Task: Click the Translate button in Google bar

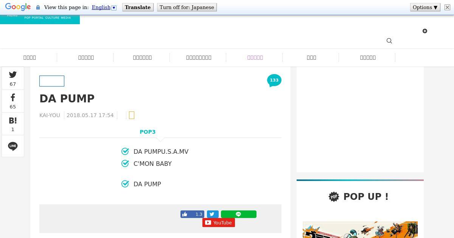Action: pyautogui.click(x=138, y=7)
